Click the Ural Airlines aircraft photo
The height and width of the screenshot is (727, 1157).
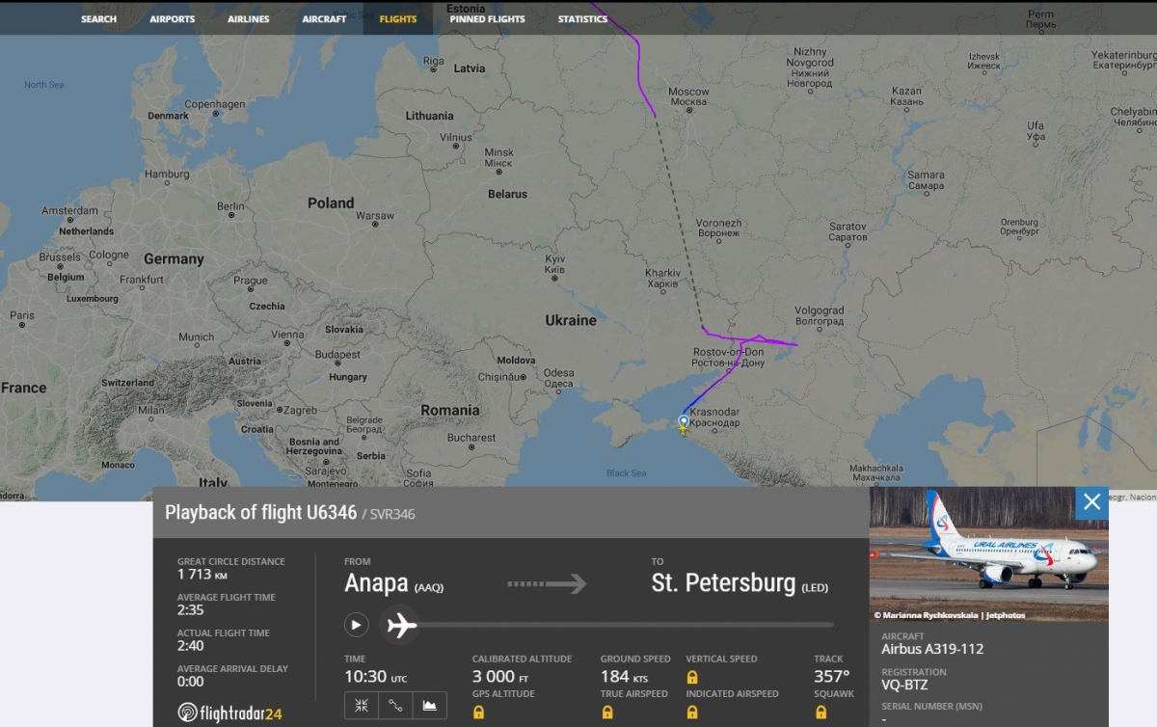pos(988,554)
